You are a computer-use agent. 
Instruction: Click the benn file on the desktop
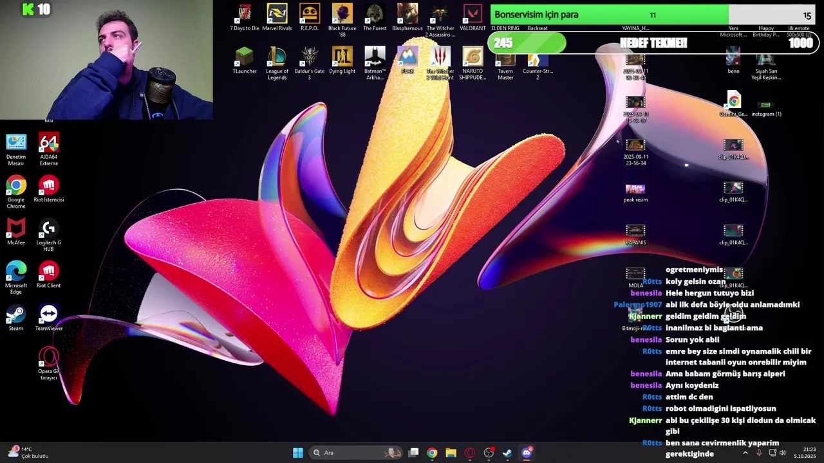tap(733, 60)
